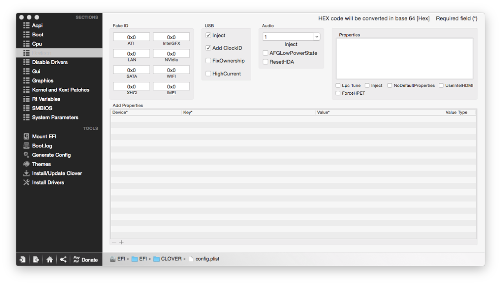The image size is (501, 285).
Task: Click the share icon in bottom bar
Action: [63, 259]
